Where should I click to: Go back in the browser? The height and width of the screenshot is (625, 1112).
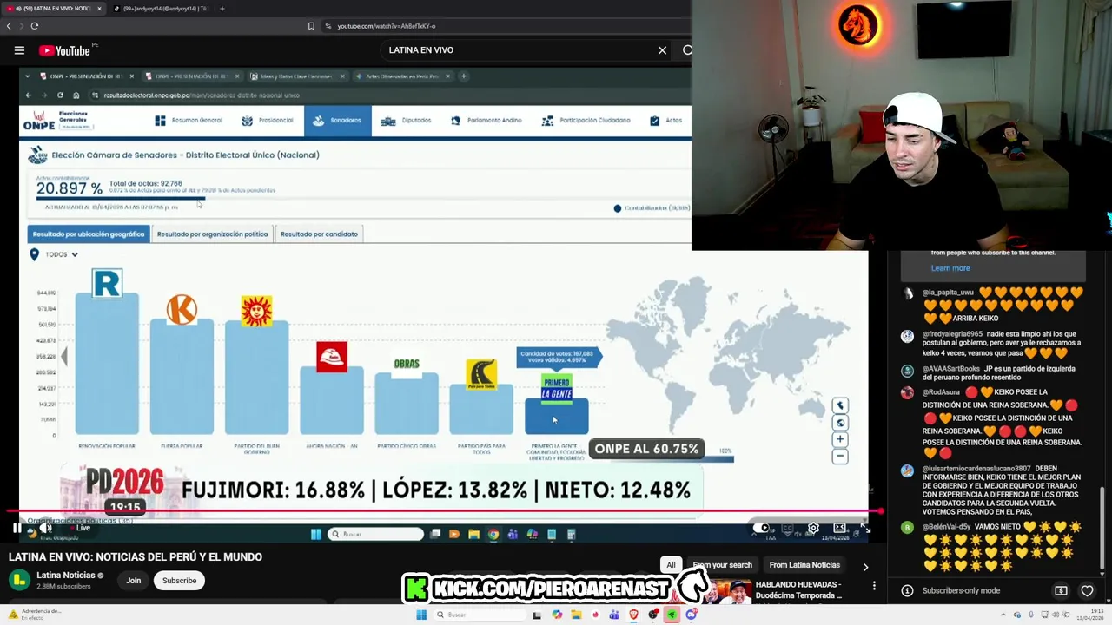pos(9,26)
